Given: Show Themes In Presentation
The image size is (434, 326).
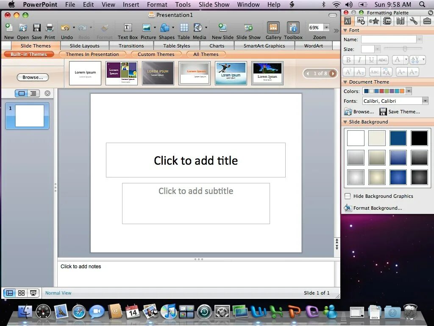Looking at the screenshot, I should [x=92, y=54].
